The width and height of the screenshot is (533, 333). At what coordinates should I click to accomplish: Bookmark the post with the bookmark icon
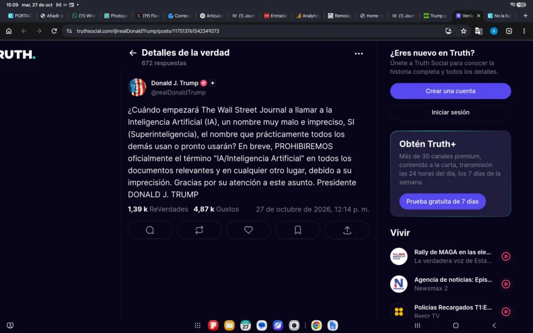click(298, 230)
